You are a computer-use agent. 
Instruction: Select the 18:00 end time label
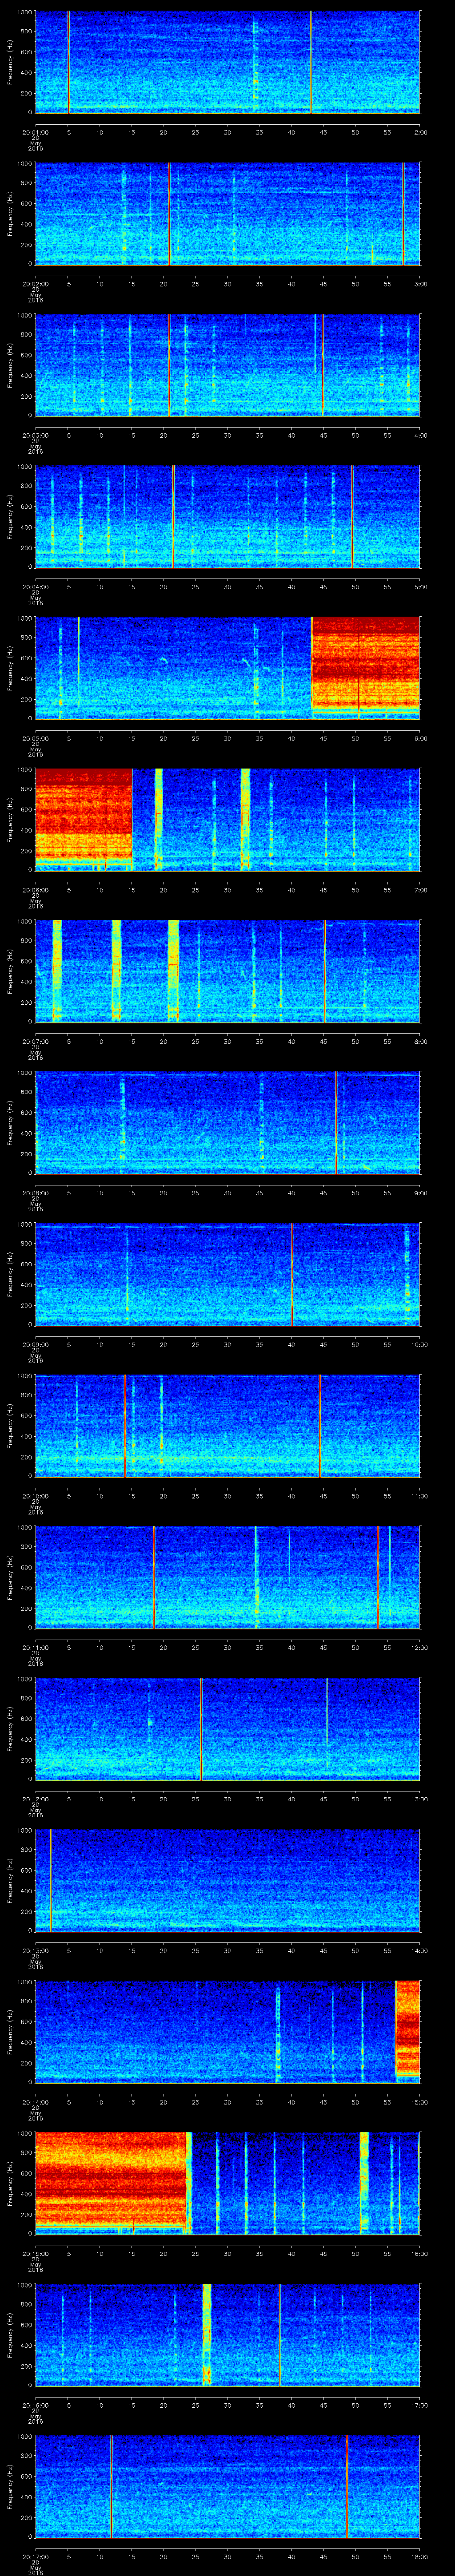tap(420, 2557)
